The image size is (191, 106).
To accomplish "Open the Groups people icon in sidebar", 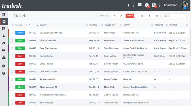I will click(4, 43).
